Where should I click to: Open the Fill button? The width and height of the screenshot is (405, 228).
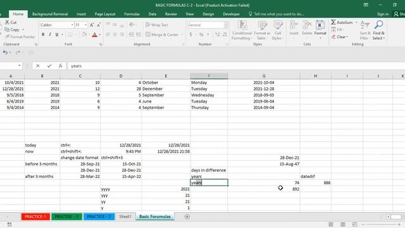(x=338, y=30)
